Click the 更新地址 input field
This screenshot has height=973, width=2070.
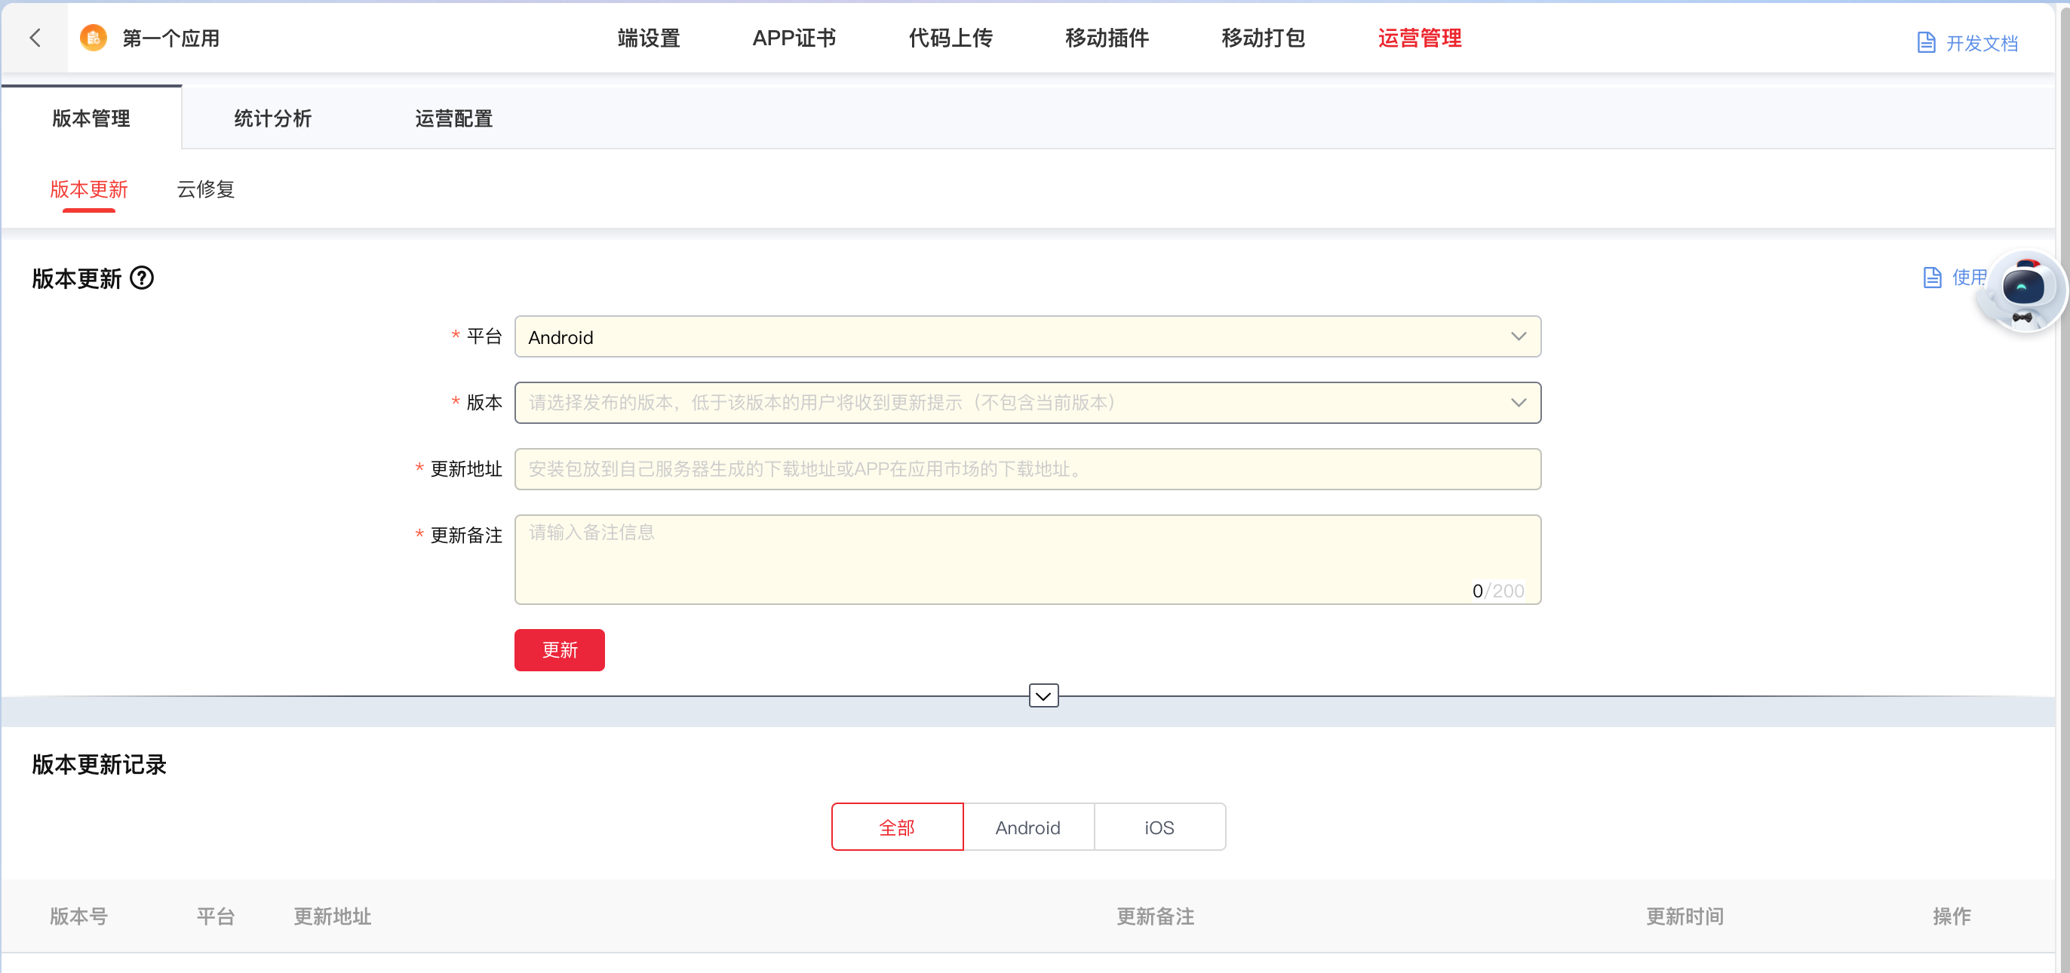click(1027, 469)
